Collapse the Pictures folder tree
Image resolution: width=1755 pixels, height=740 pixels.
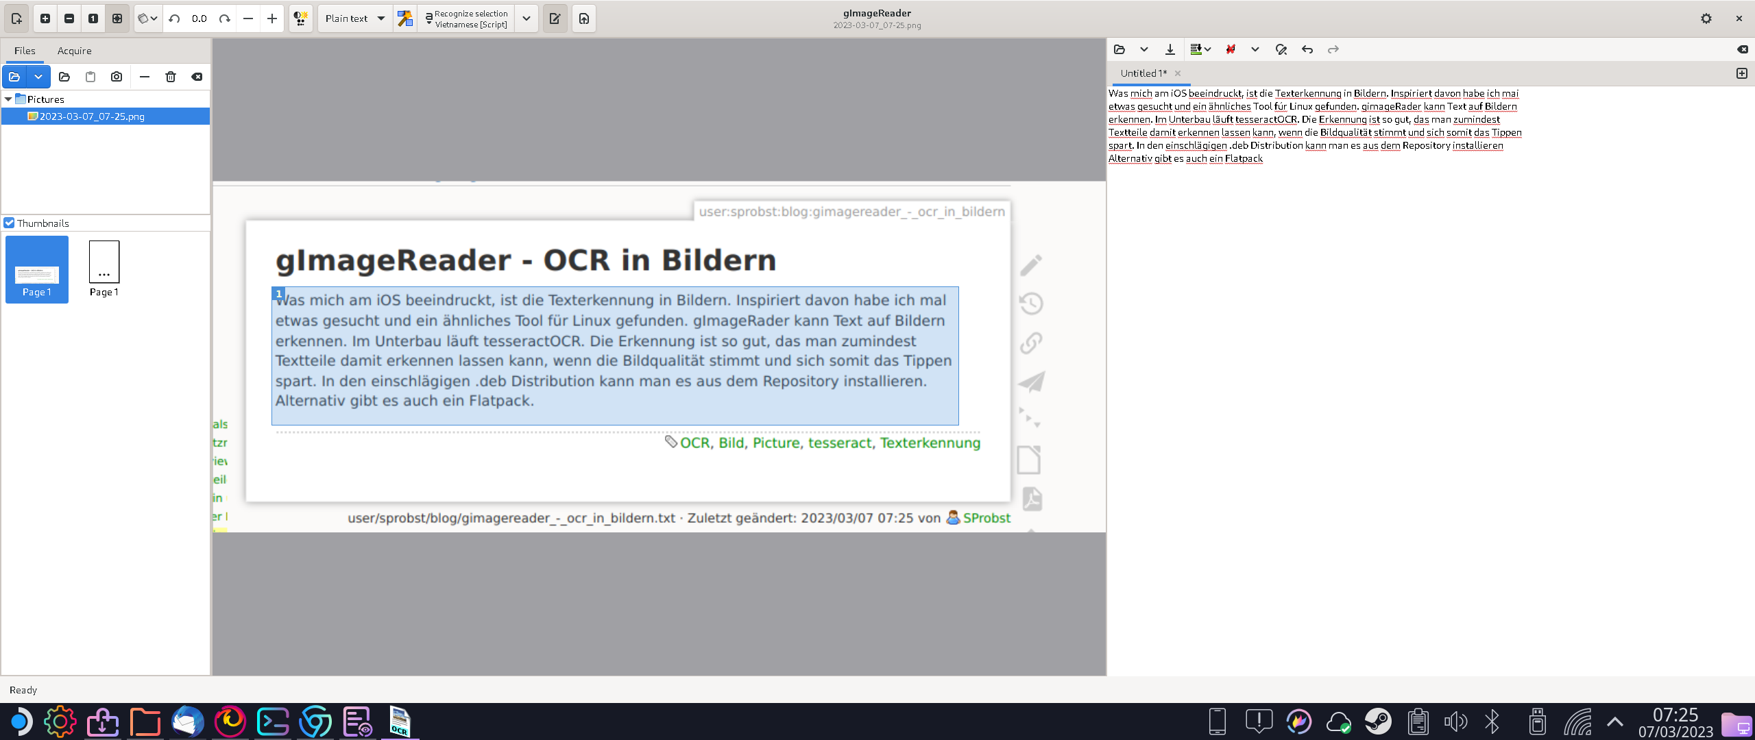point(8,99)
